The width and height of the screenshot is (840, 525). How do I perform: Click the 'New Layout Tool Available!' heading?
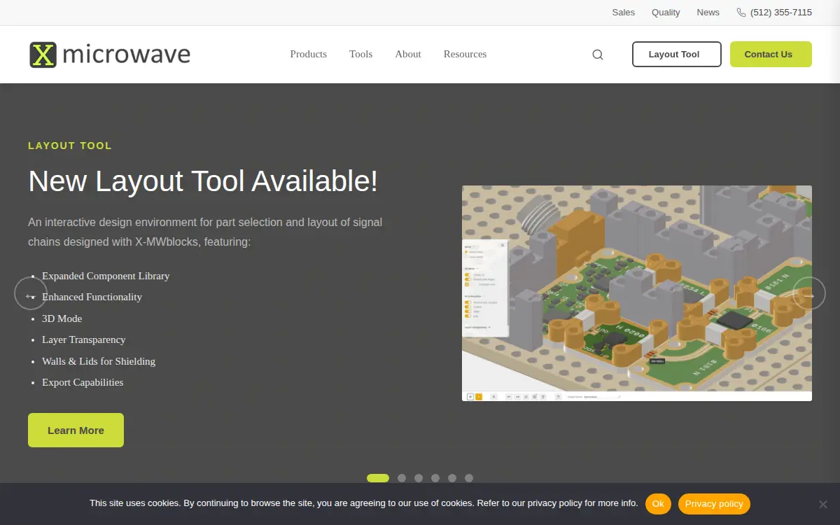(x=203, y=181)
